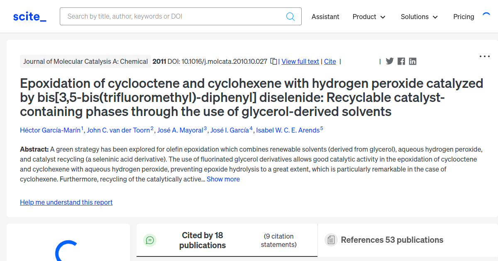
Task: Open author Héctor García-Marín's profile
Action: pyautogui.click(x=50, y=130)
